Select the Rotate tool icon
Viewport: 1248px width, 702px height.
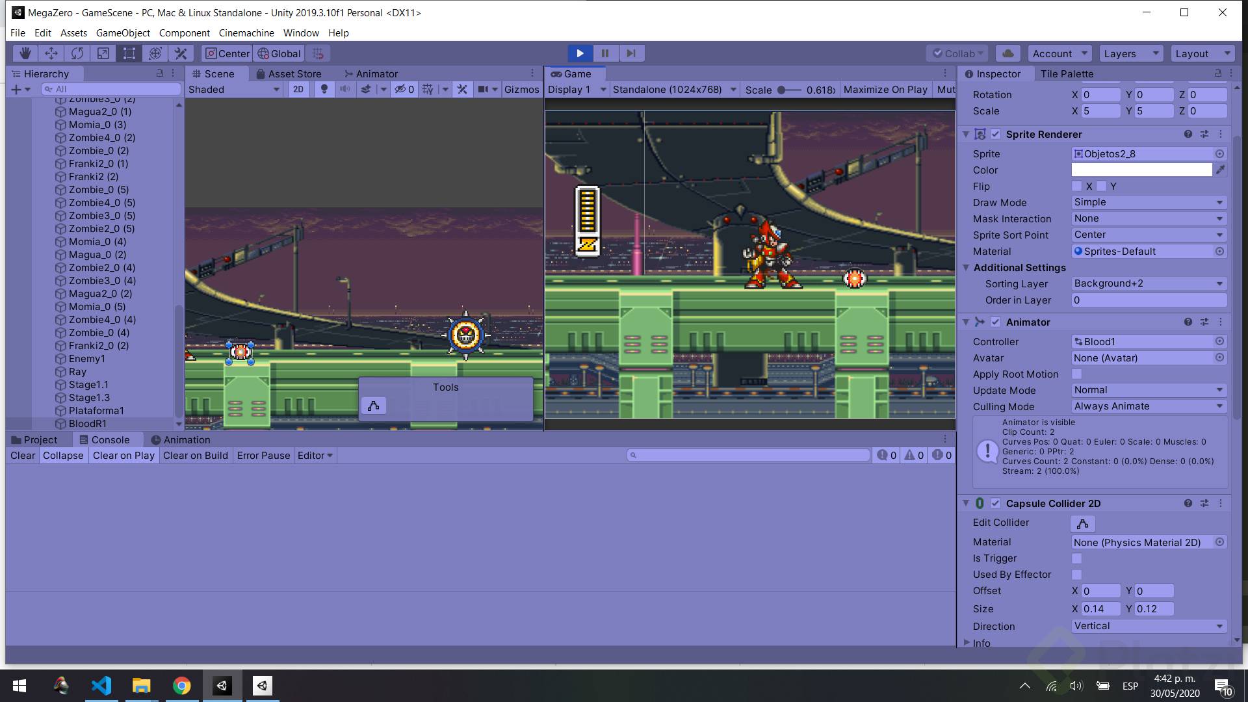77,53
